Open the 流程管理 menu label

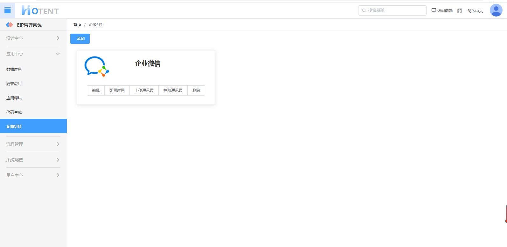pos(15,144)
